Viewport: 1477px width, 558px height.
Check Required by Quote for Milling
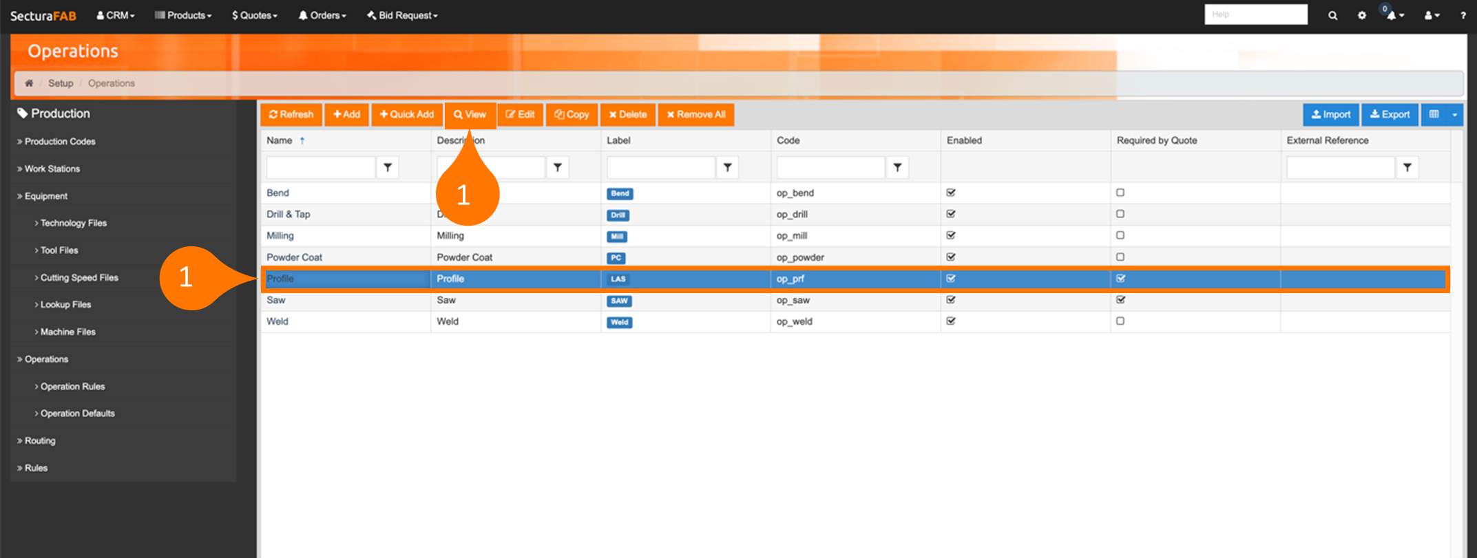click(1120, 235)
